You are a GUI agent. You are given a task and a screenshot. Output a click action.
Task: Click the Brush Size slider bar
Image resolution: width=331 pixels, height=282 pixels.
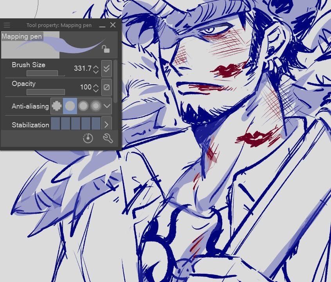(x=46, y=73)
